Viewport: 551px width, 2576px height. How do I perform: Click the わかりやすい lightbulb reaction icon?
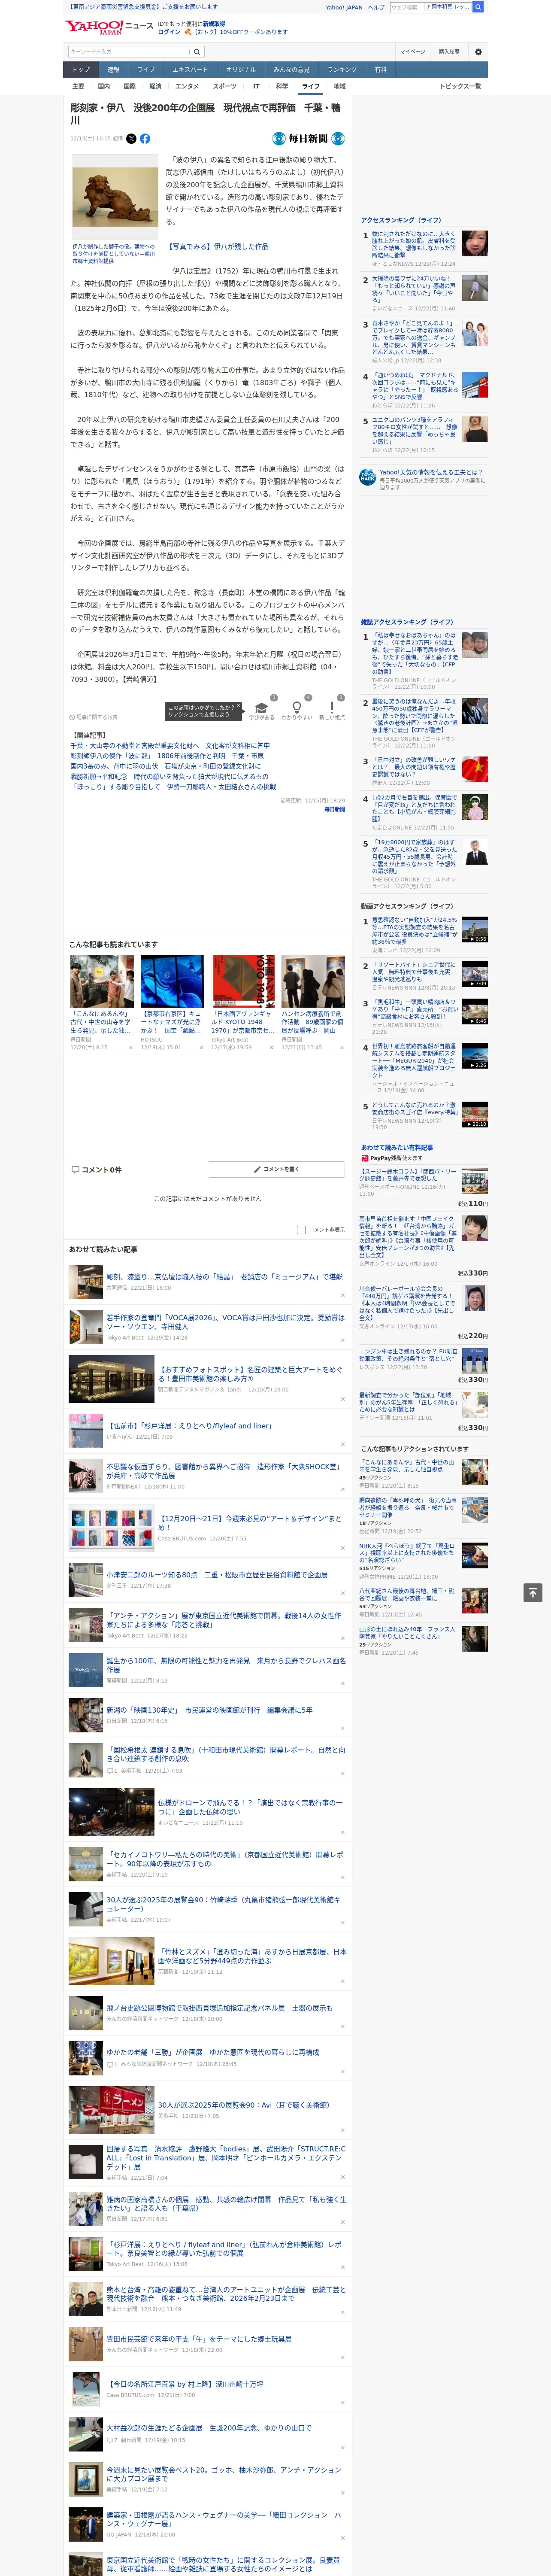pos(297,707)
